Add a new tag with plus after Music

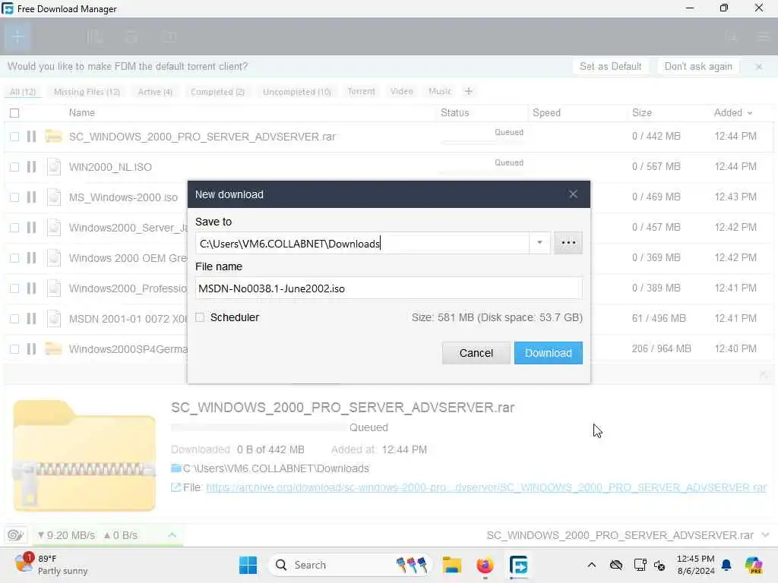click(x=468, y=91)
